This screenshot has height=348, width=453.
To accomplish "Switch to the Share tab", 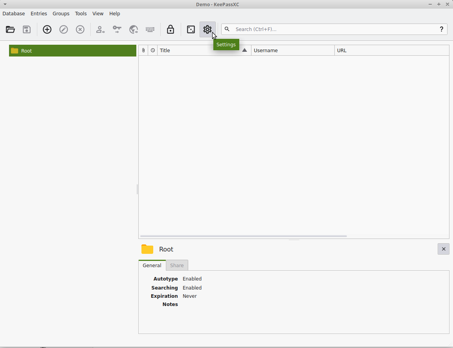I will 177,265.
